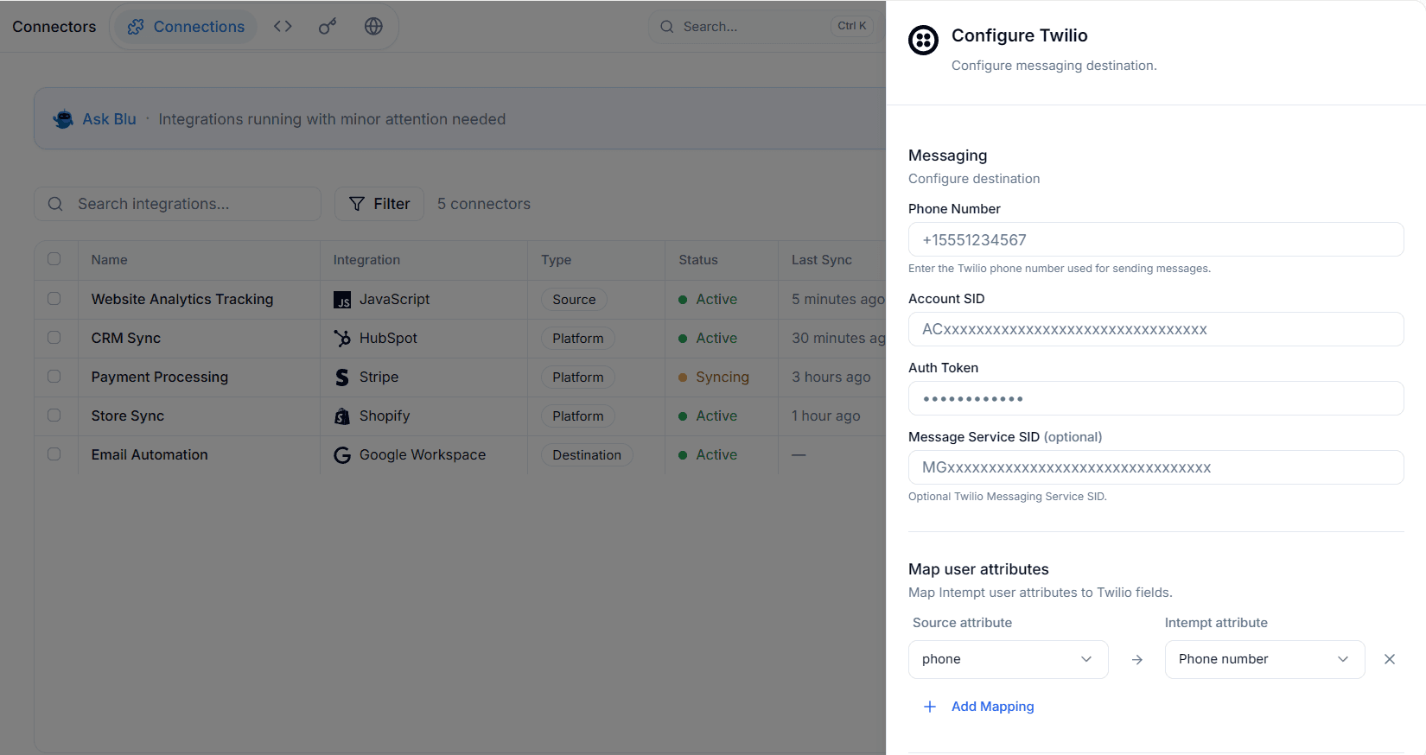Screen dimensions: 1426x755
Task: Open the Connections tab
Action: [x=186, y=27]
